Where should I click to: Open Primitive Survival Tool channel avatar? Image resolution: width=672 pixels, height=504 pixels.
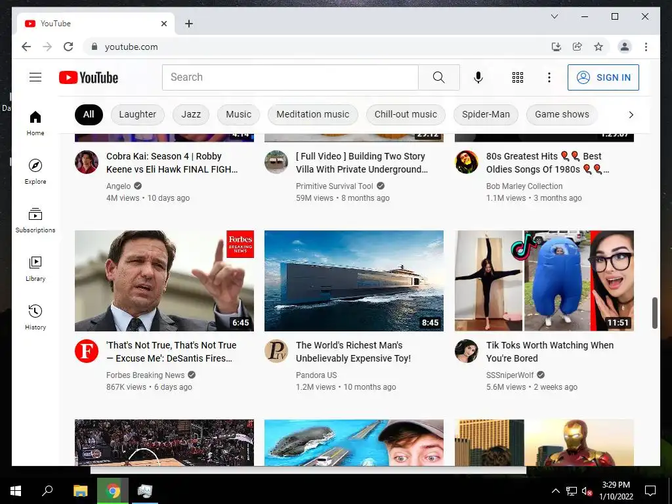pyautogui.click(x=276, y=162)
